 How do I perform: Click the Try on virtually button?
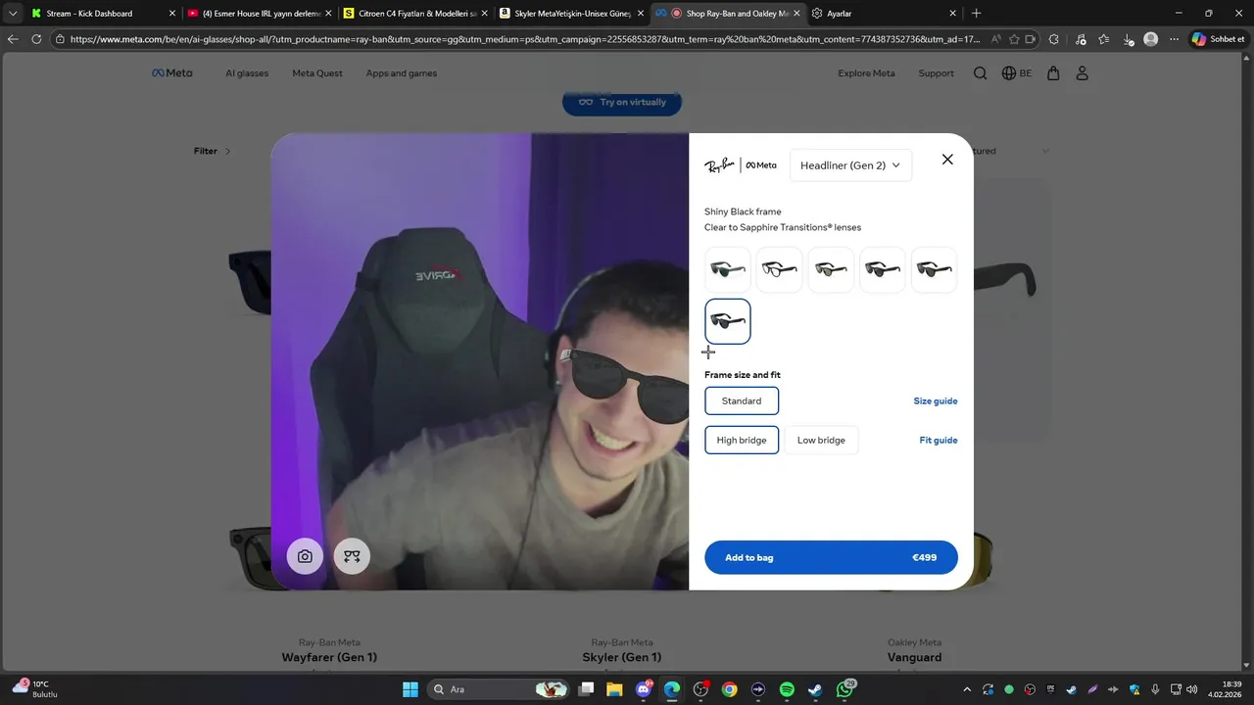622,102
